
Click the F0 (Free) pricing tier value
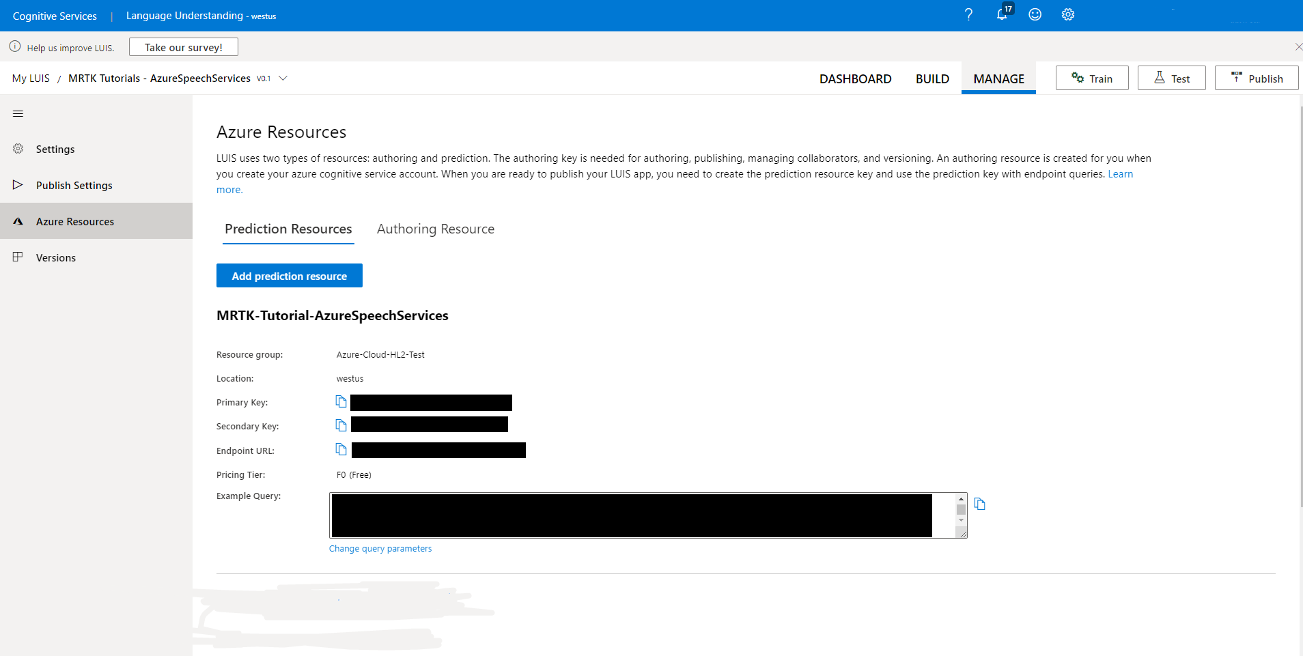(354, 475)
